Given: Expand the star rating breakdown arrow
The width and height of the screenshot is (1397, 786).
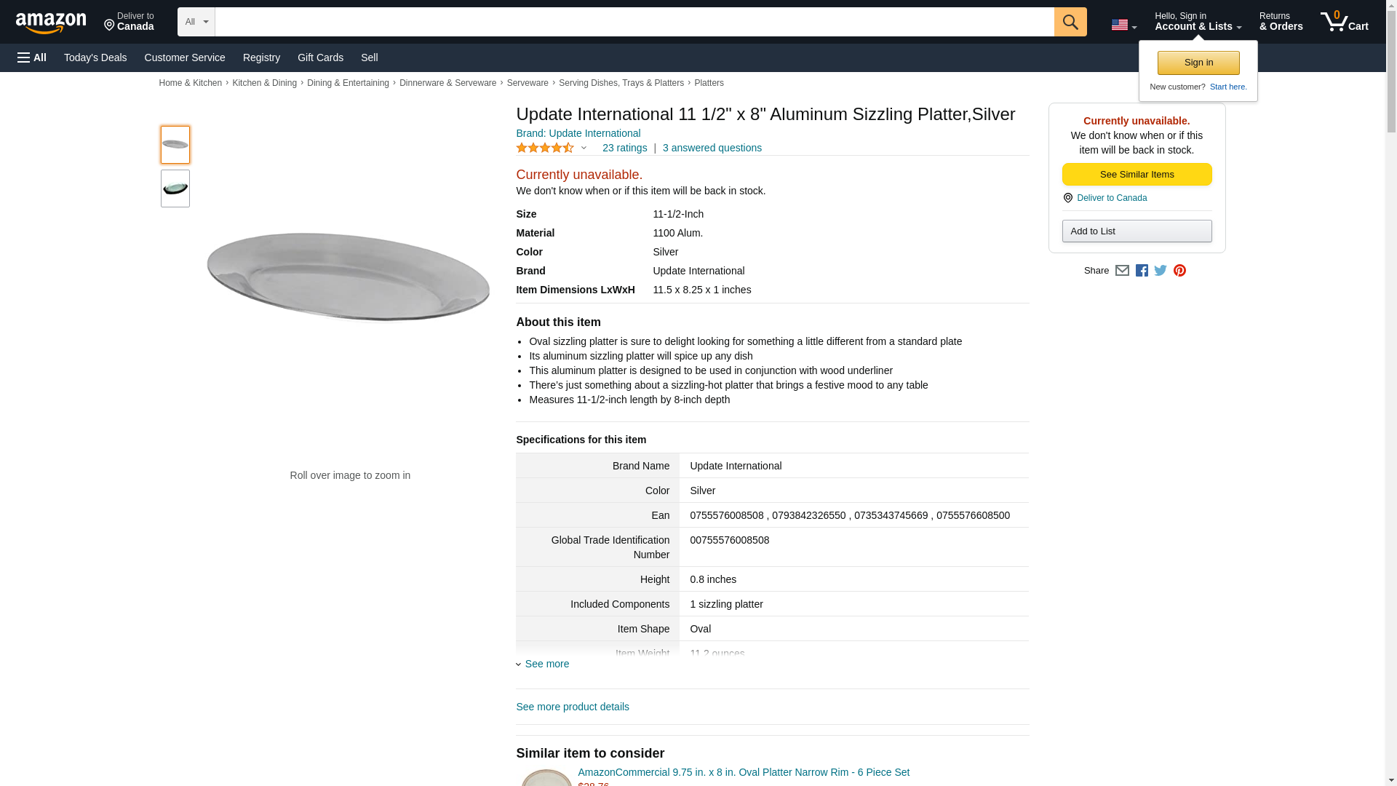Looking at the screenshot, I should coord(584,148).
